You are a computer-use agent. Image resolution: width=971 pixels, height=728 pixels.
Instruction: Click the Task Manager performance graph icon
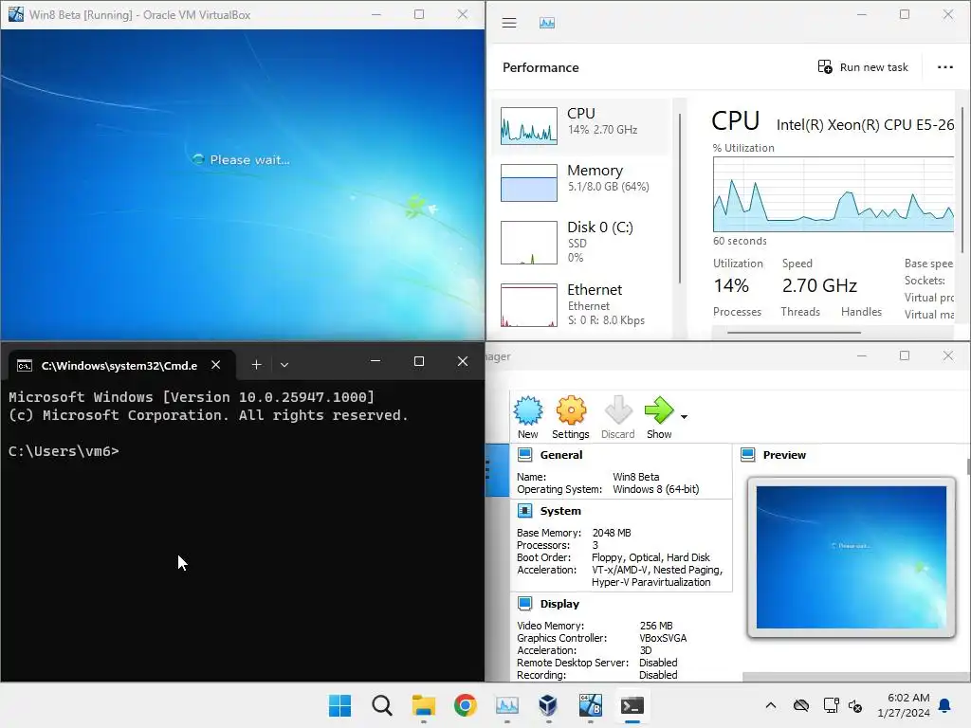coord(547,23)
